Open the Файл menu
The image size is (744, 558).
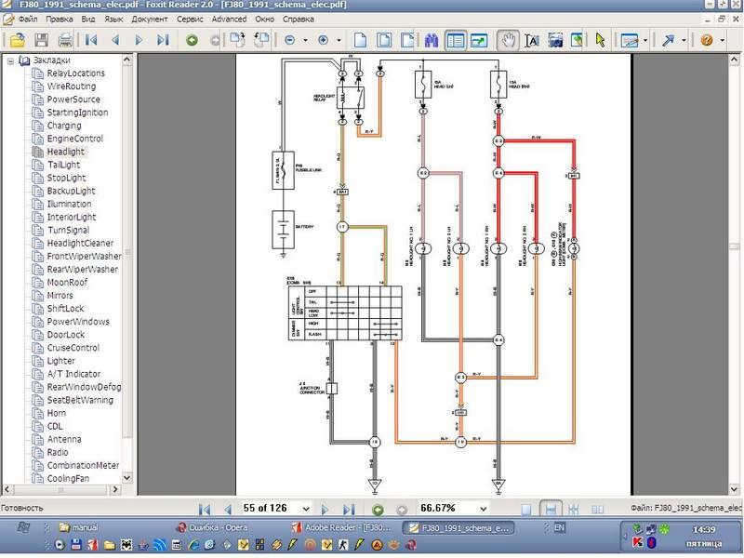27,19
